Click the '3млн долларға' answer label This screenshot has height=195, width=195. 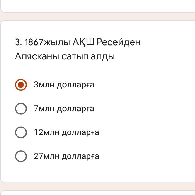pyautogui.click(x=64, y=85)
